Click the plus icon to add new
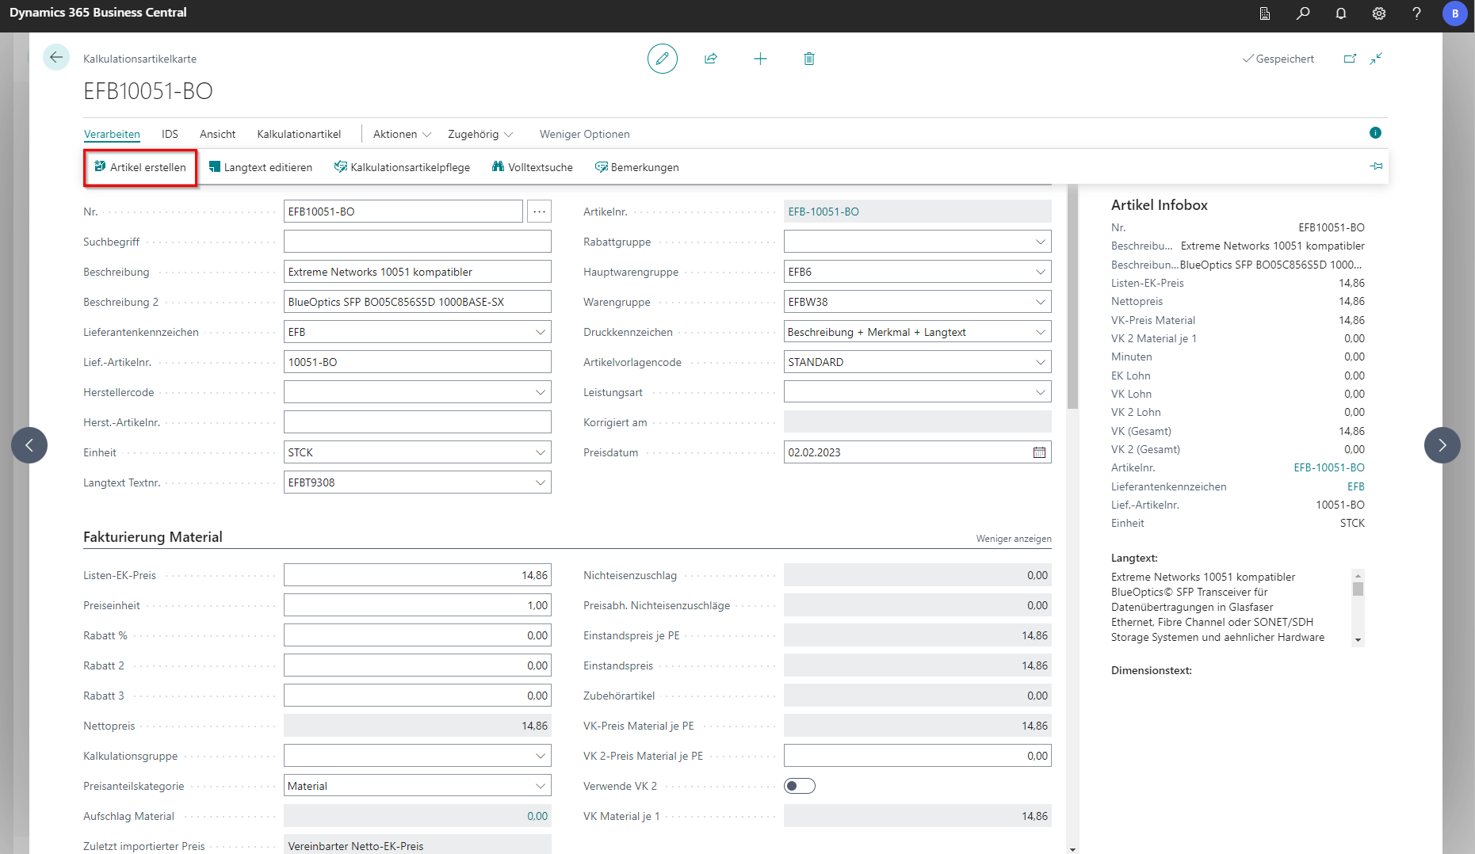Screen dimensions: 1475x854 click(760, 59)
